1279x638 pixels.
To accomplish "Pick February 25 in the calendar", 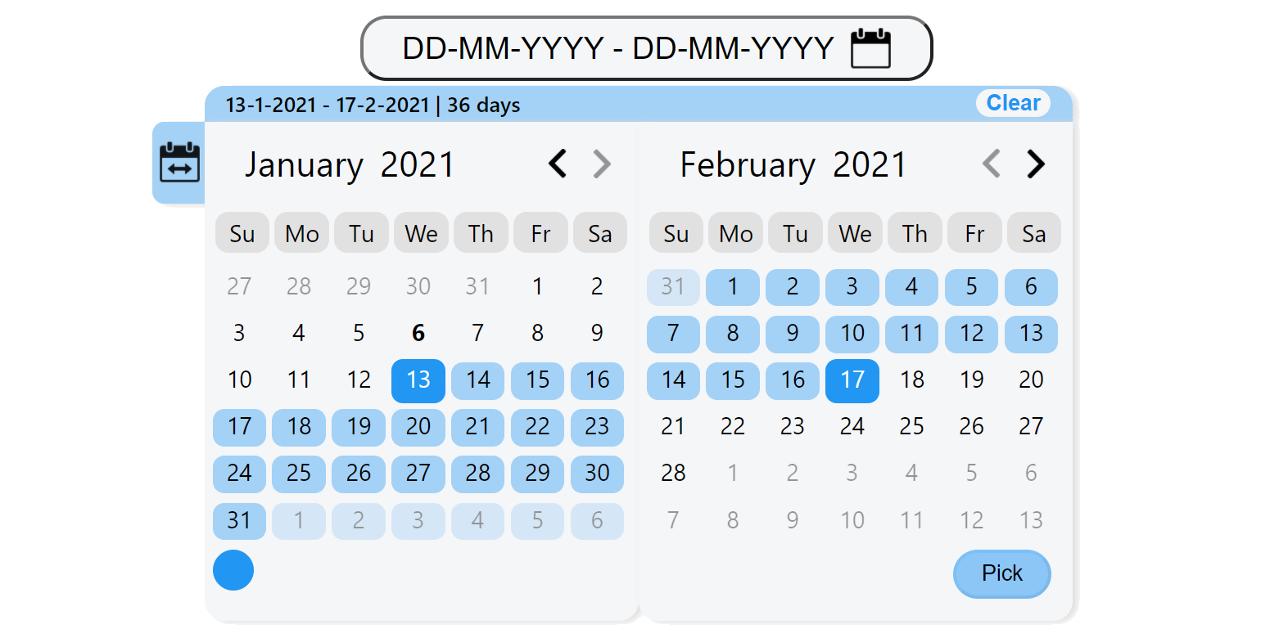I will (x=912, y=427).
